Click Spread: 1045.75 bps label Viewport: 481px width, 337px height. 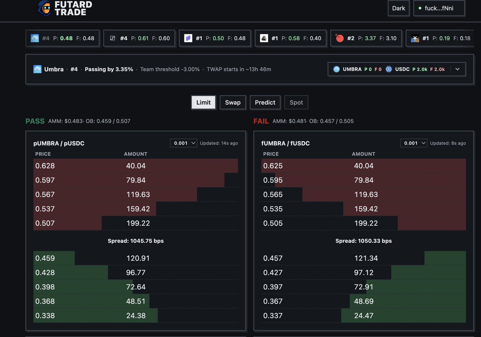pyautogui.click(x=136, y=241)
